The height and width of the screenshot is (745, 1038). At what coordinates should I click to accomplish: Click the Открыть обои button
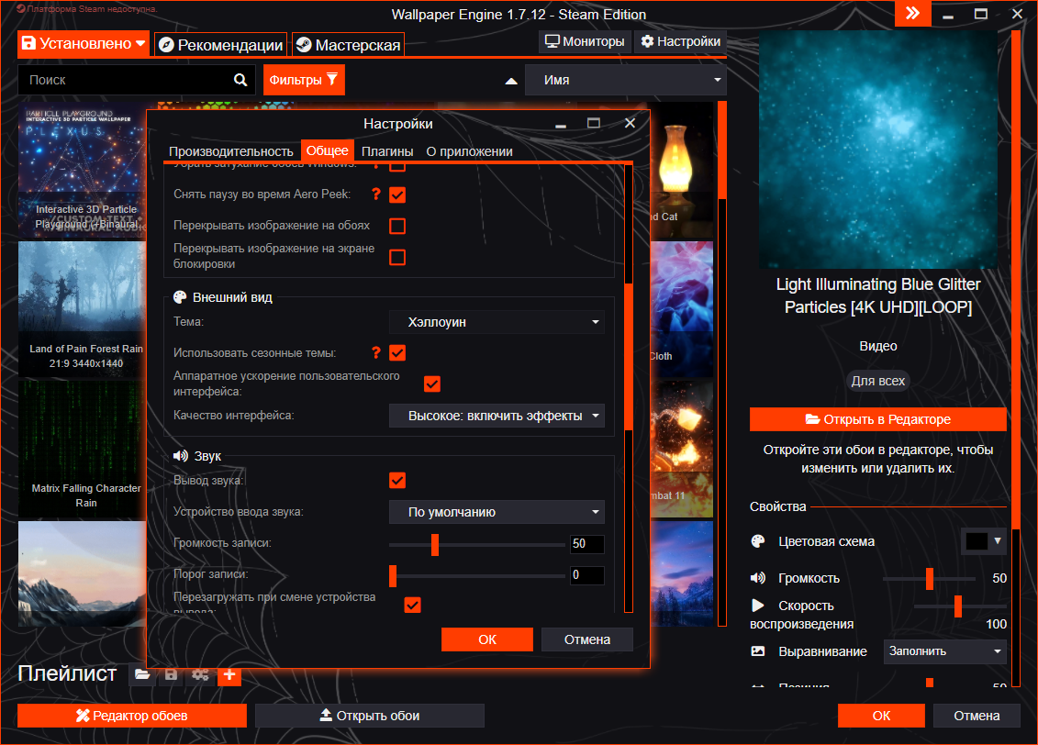click(369, 716)
